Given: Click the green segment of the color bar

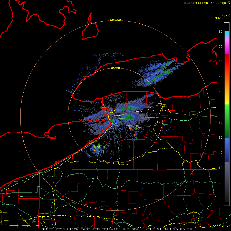Looking at the screenshot, I should click(227, 121).
